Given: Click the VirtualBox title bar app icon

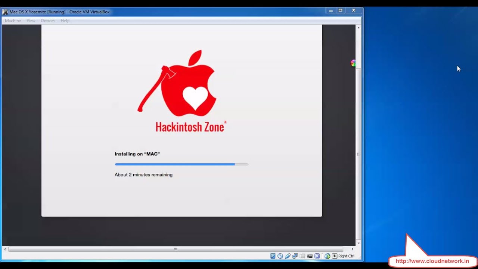Looking at the screenshot, I should 5,12.
